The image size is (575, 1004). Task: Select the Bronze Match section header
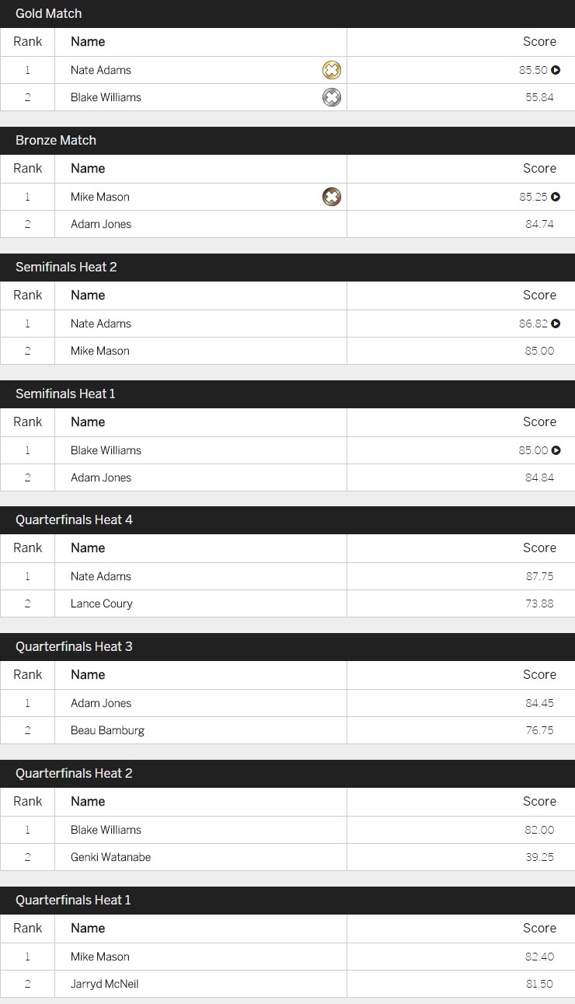click(x=287, y=141)
